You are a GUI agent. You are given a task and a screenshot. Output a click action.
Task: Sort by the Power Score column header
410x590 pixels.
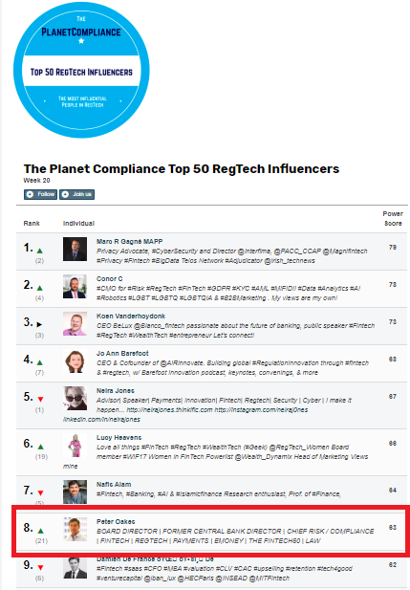point(393,219)
